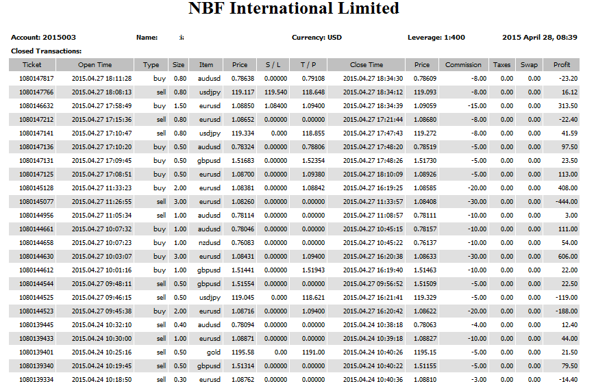
Task: Click the profit value 606.00
Action: (567, 256)
